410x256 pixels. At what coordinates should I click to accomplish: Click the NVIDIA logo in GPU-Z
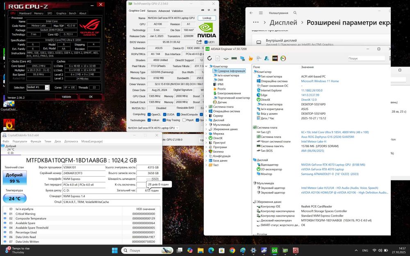[207, 30]
